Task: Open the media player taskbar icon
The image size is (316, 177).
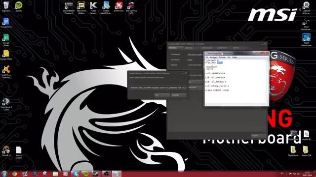Action: pos(66,174)
